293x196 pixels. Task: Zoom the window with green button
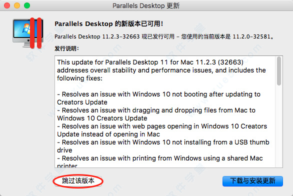pos(27,5)
